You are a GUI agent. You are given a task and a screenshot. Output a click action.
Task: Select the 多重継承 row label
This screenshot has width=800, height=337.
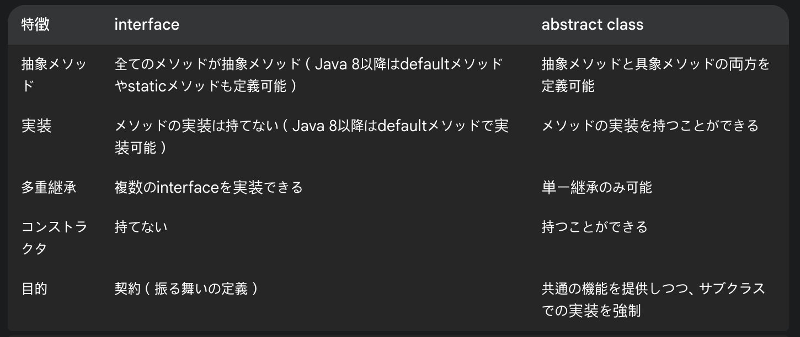click(49, 187)
